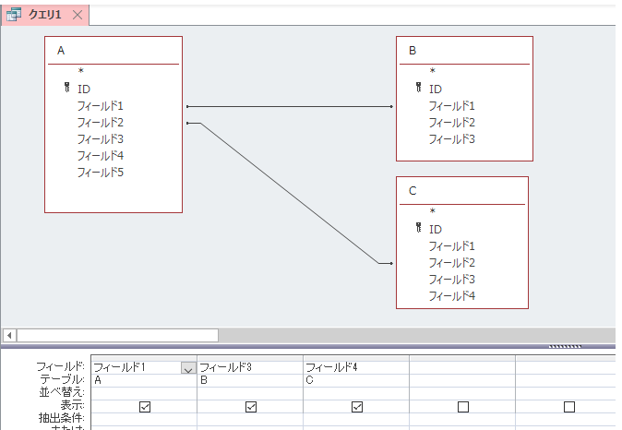Select フィールド3 in table C

(x=451, y=280)
